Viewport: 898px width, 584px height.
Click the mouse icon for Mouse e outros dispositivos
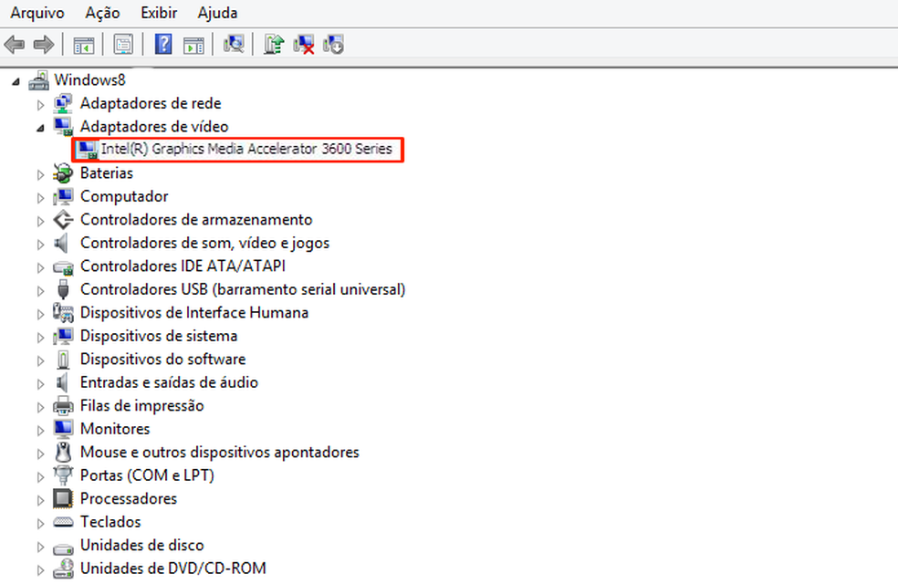coord(63,452)
